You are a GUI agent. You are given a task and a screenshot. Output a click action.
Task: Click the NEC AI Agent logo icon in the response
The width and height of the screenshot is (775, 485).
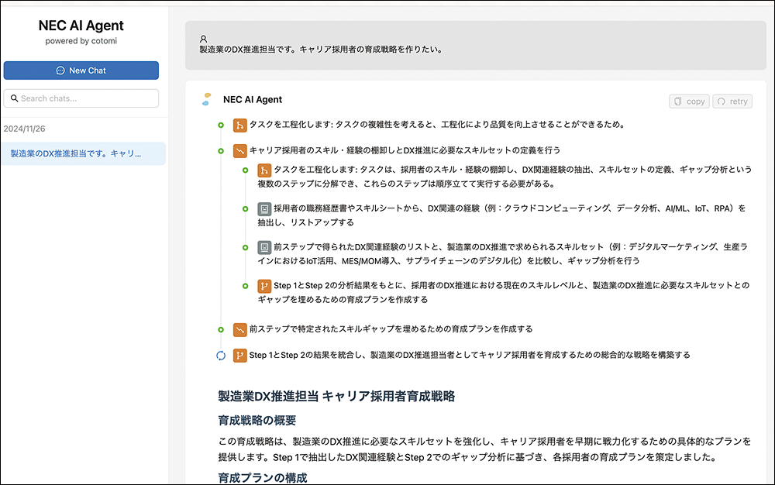click(x=206, y=99)
